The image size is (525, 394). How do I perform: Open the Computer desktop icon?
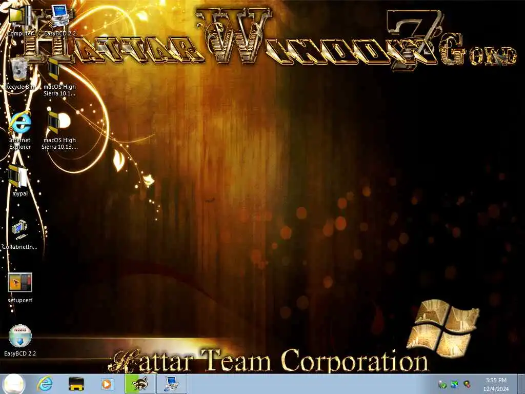(20, 20)
